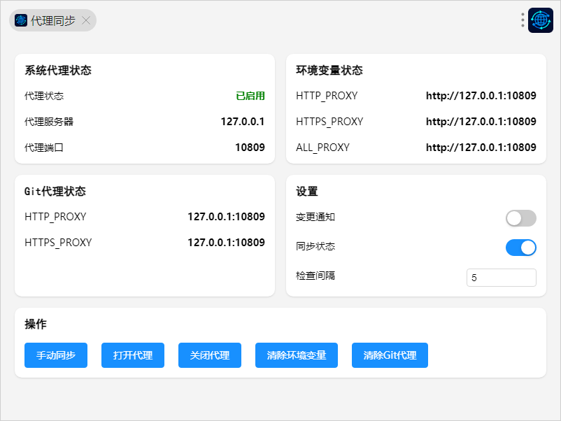Click the green 已启用 status text

tap(250, 96)
